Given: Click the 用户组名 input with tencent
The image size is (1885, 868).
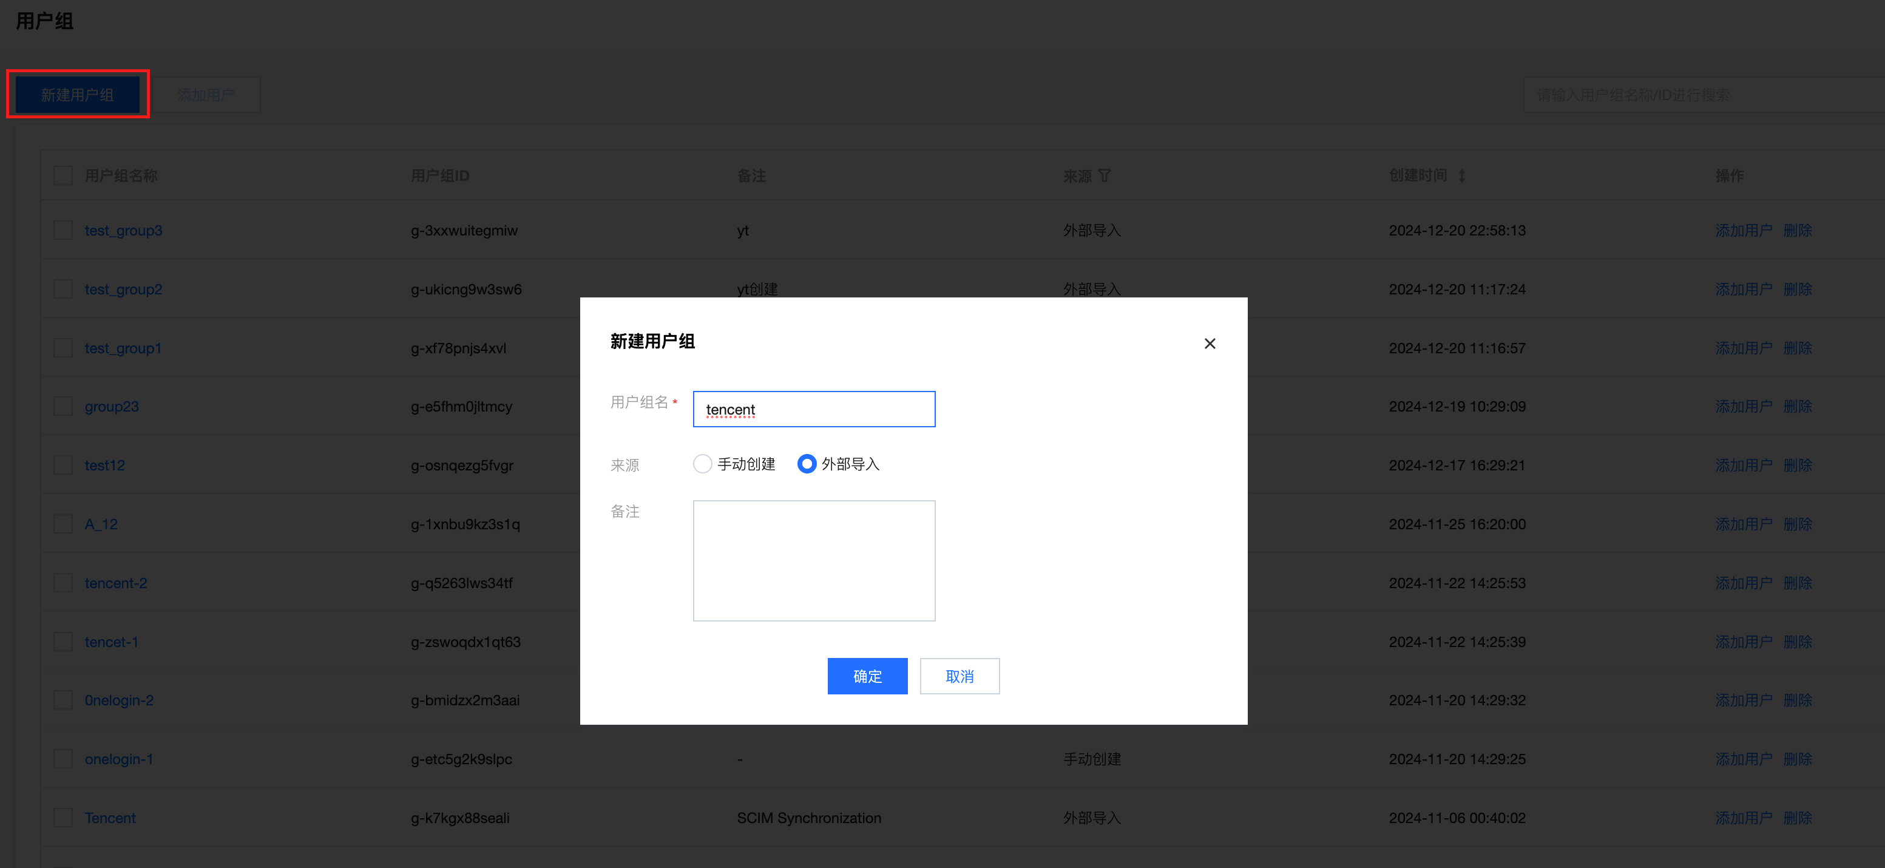Looking at the screenshot, I should [814, 409].
